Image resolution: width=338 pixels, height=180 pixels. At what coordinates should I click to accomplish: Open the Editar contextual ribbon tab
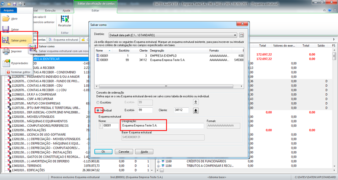pos(95,10)
